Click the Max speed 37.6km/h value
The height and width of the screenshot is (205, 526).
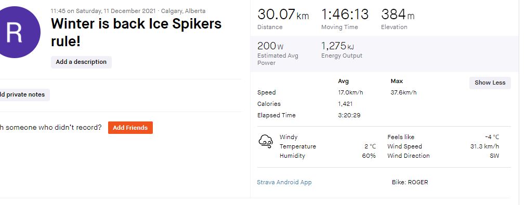[x=403, y=92]
